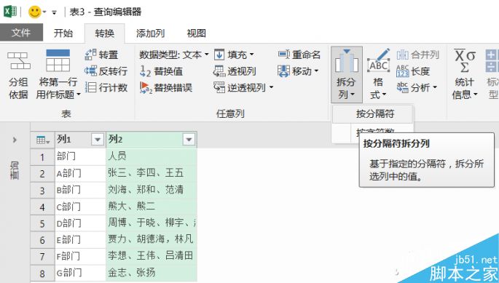Image resolution: width=499 pixels, height=283 pixels.
Task: Click the cell 张三、李四、王五
Action: (152, 173)
